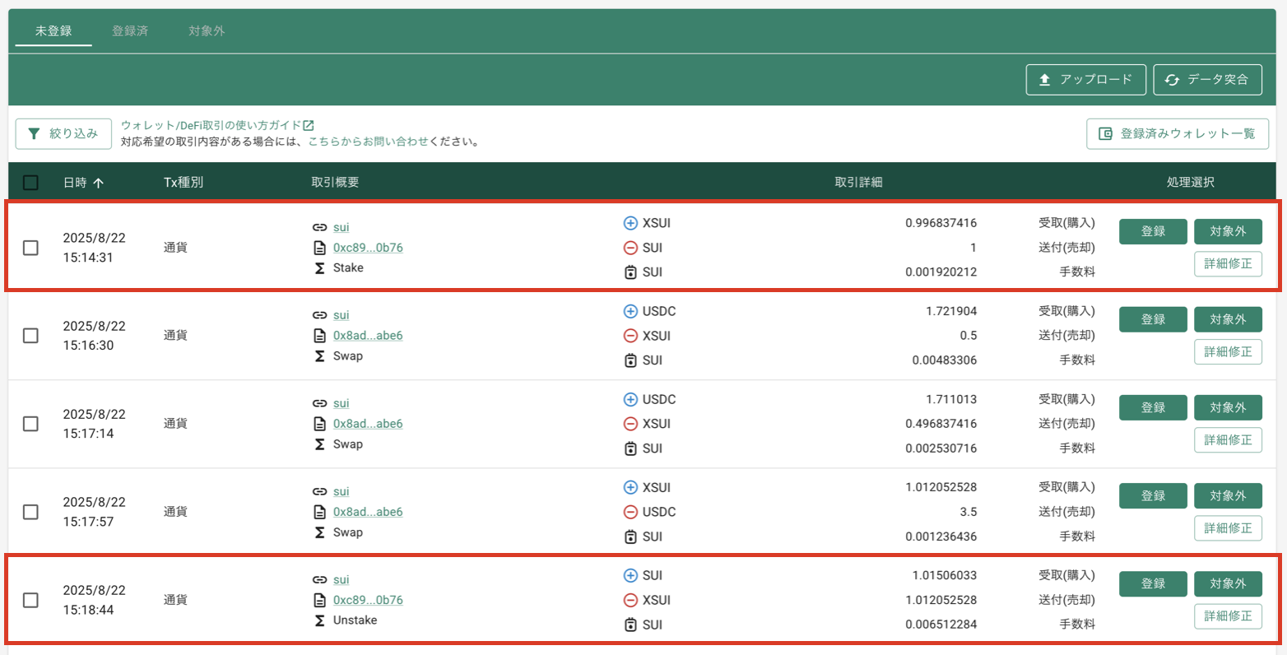Viewport: 1287px width, 655px height.
Task: Open the 0x8ad...abe6 hash in the 15:17:14 row
Action: click(368, 424)
